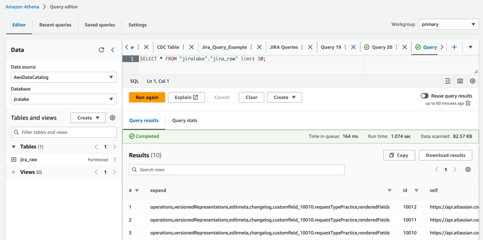Open CDC Table tab options menu

pyautogui.click(x=183, y=47)
